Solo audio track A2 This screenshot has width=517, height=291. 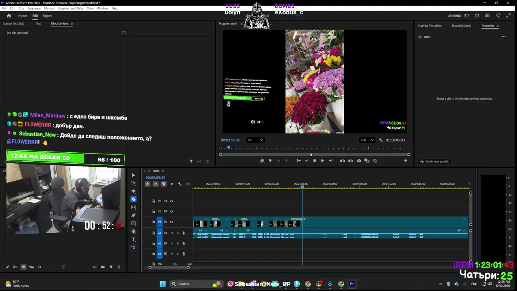click(178, 243)
